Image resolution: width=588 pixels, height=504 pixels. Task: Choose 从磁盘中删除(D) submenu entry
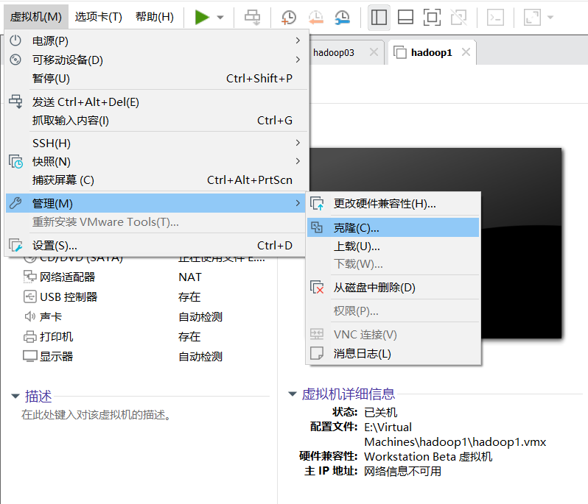tap(393, 287)
